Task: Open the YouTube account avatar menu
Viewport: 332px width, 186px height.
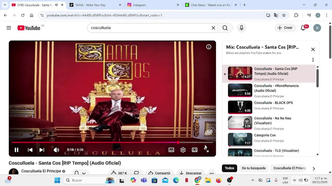Action: tap(317, 28)
